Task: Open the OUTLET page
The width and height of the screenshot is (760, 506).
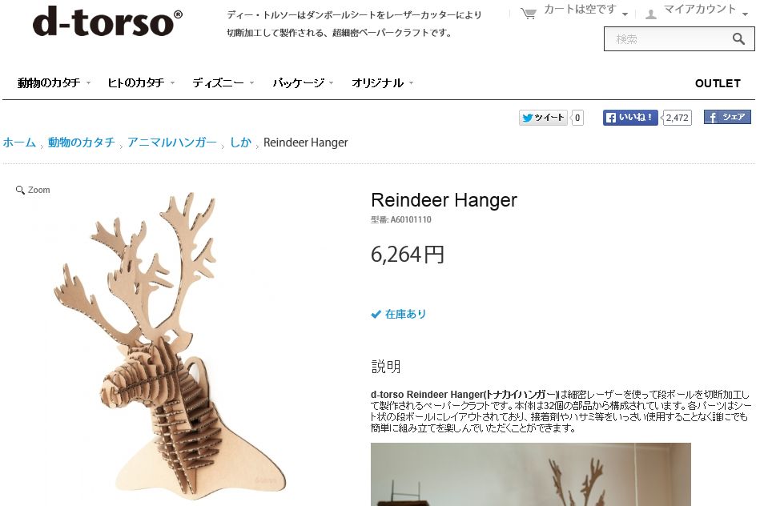Action: click(718, 83)
